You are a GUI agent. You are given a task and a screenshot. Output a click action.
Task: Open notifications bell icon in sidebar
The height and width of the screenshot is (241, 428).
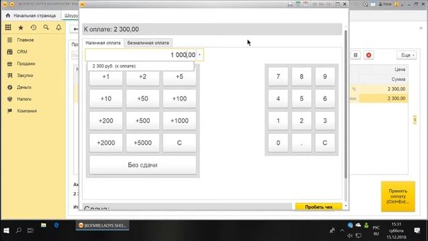point(59,27)
